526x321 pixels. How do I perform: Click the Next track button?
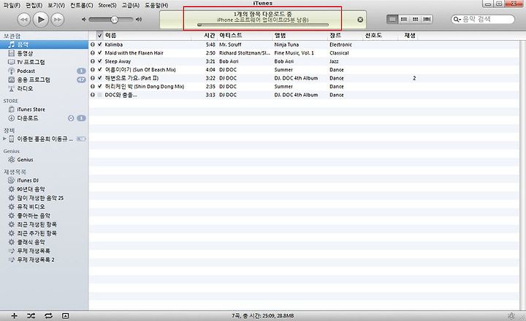(58, 20)
